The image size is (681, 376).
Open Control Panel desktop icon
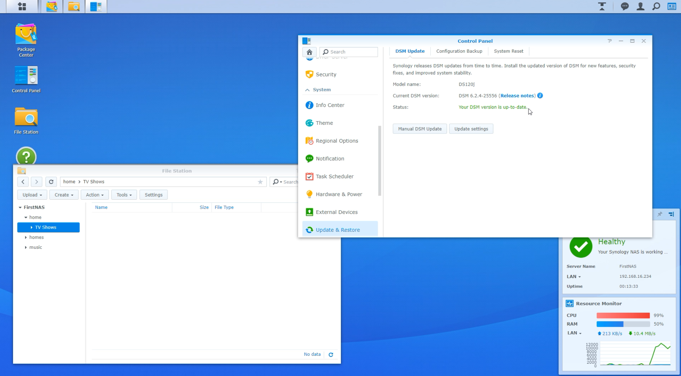point(26,80)
